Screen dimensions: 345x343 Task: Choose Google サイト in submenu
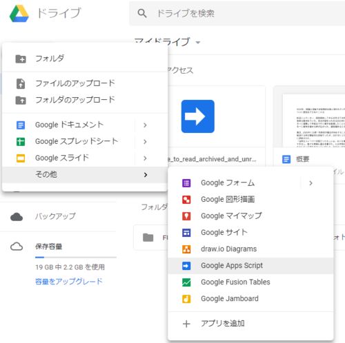pyautogui.click(x=250, y=233)
